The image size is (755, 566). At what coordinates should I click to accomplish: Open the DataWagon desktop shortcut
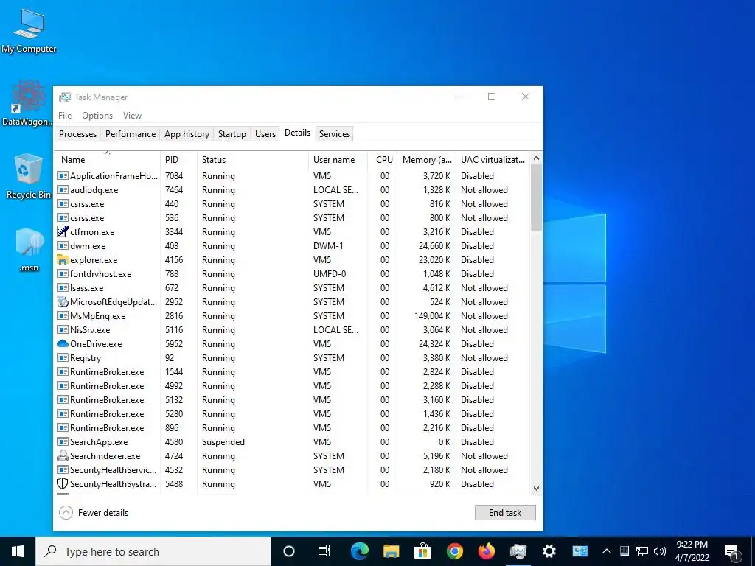coord(28,103)
